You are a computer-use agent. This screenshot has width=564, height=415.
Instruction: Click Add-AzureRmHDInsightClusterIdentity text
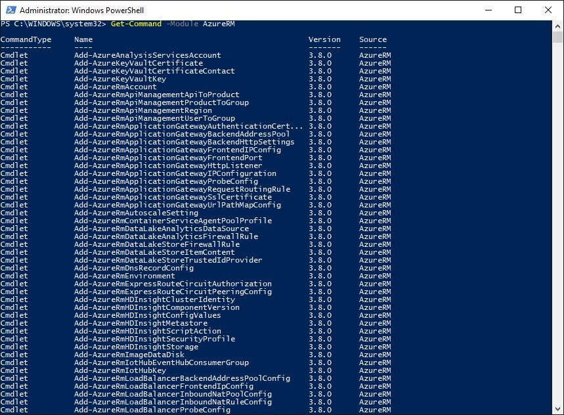click(155, 301)
